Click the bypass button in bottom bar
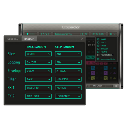 (108, 86)
